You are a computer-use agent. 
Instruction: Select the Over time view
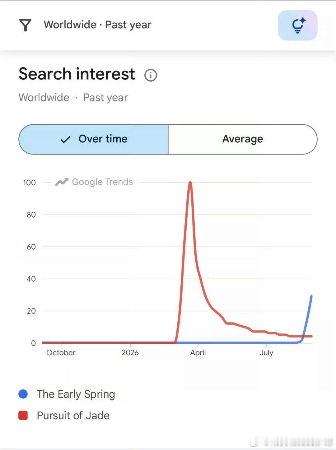[x=93, y=139]
